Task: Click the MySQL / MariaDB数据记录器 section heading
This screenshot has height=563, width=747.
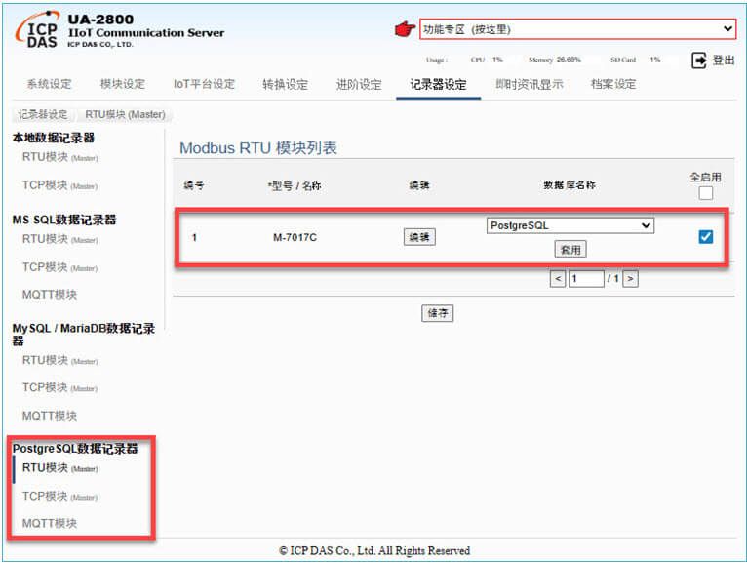Action: (84, 334)
